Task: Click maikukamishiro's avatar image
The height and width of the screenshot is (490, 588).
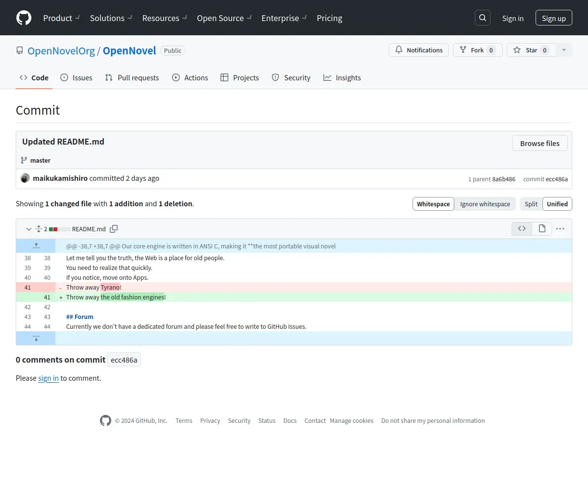Action: [x=25, y=178]
